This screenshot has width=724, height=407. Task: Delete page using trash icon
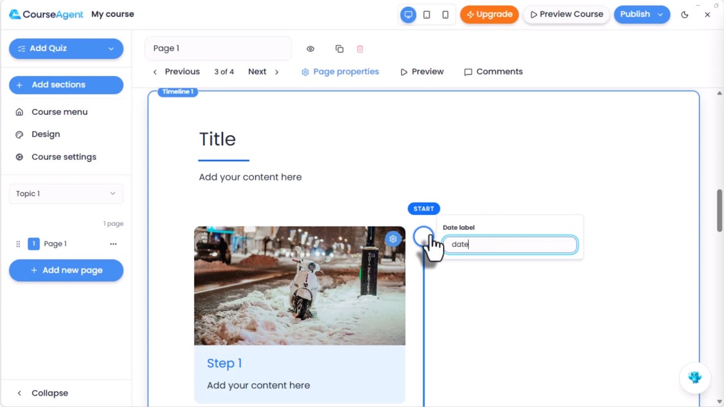coord(360,49)
